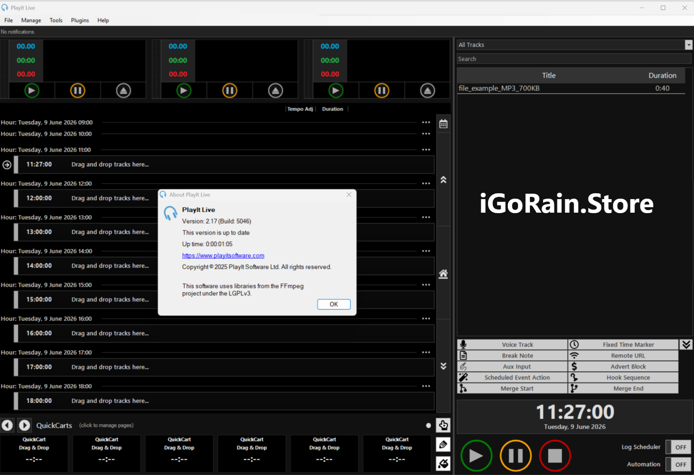This screenshot has height=475, width=694.
Task: Click the touch pointer icon beside QuickCarts
Action: coord(443,425)
